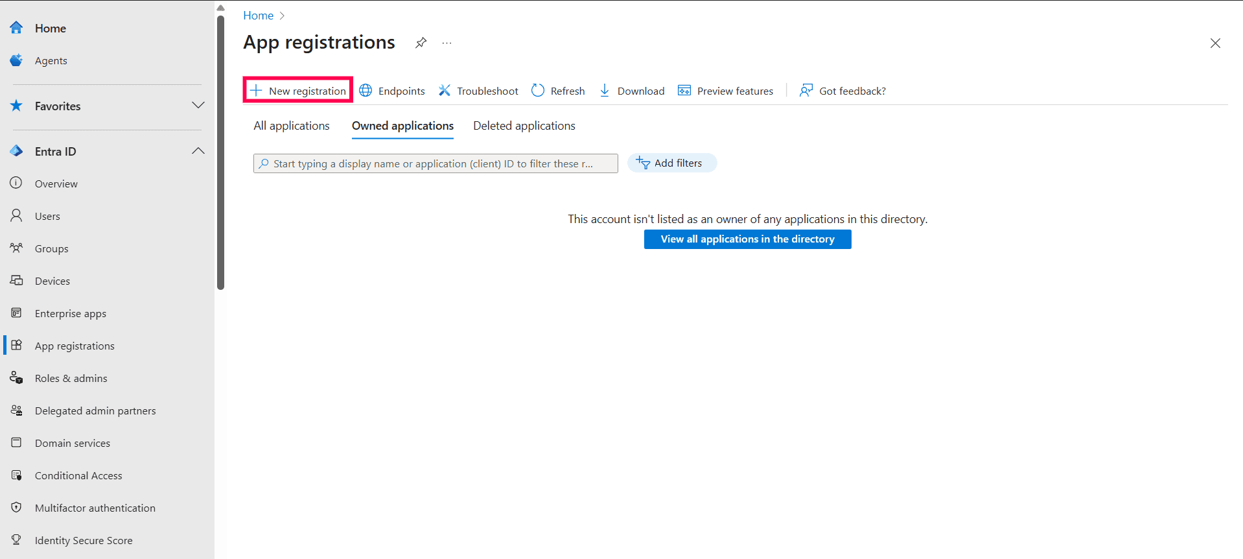Viewport: 1243px width, 559px height.
Task: Click the Preview features label
Action: [735, 91]
